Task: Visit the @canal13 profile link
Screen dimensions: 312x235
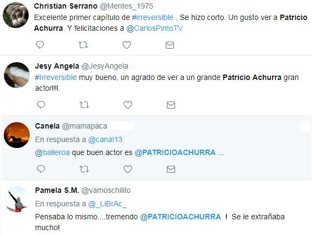Action: (x=105, y=139)
